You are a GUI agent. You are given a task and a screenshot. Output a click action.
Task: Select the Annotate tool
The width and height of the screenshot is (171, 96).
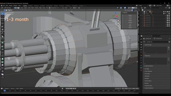tap(2, 33)
